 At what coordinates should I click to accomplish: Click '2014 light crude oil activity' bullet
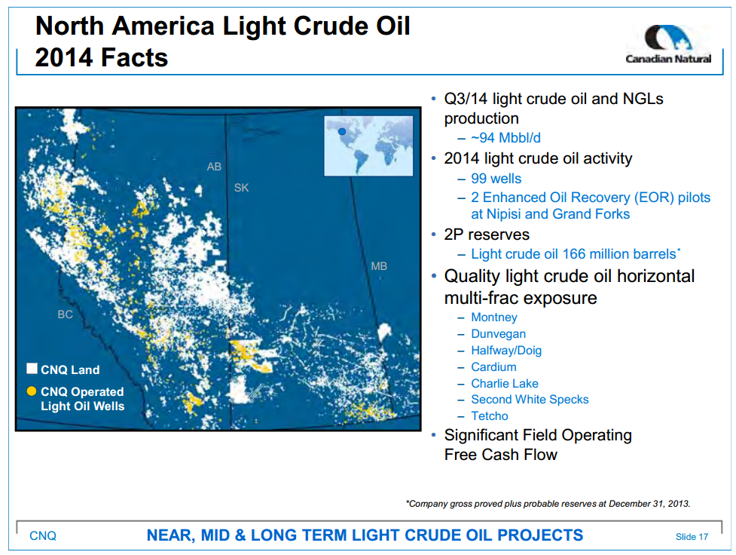click(x=538, y=159)
